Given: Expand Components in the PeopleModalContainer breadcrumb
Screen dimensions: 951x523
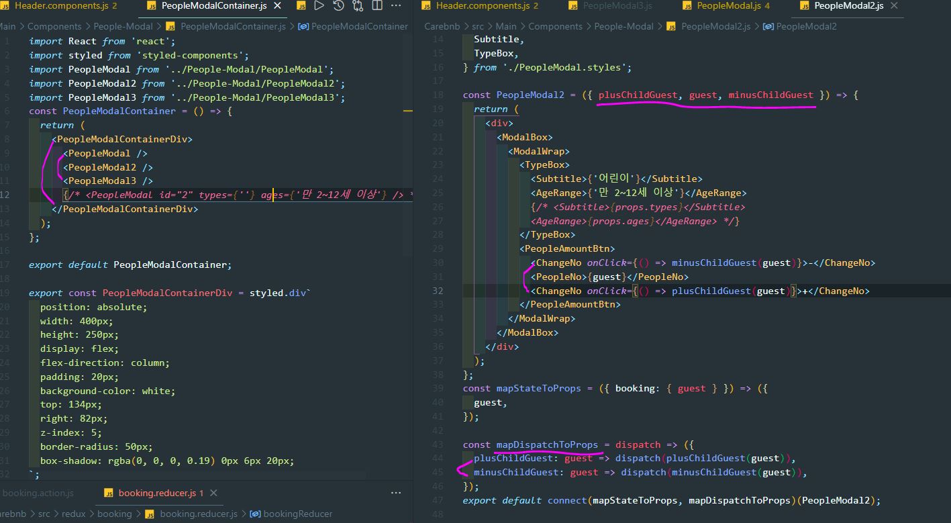Looking at the screenshot, I should click(54, 26).
